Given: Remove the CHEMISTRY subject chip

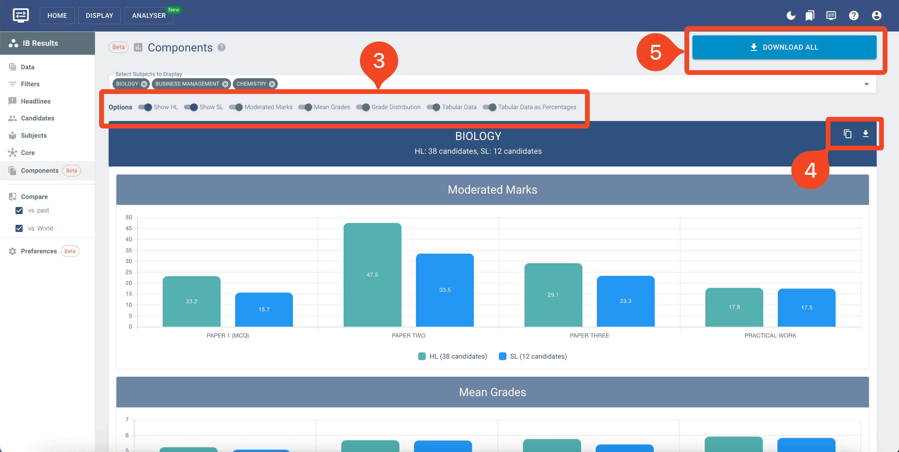Looking at the screenshot, I should (x=272, y=84).
